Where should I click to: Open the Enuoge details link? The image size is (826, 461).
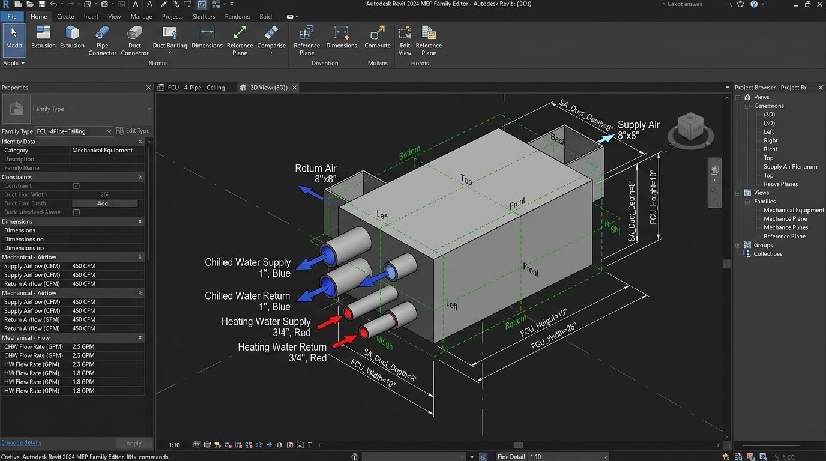click(x=21, y=442)
